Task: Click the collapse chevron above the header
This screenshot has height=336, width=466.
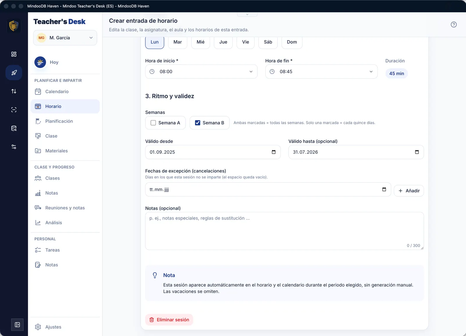Action: [247, 14]
